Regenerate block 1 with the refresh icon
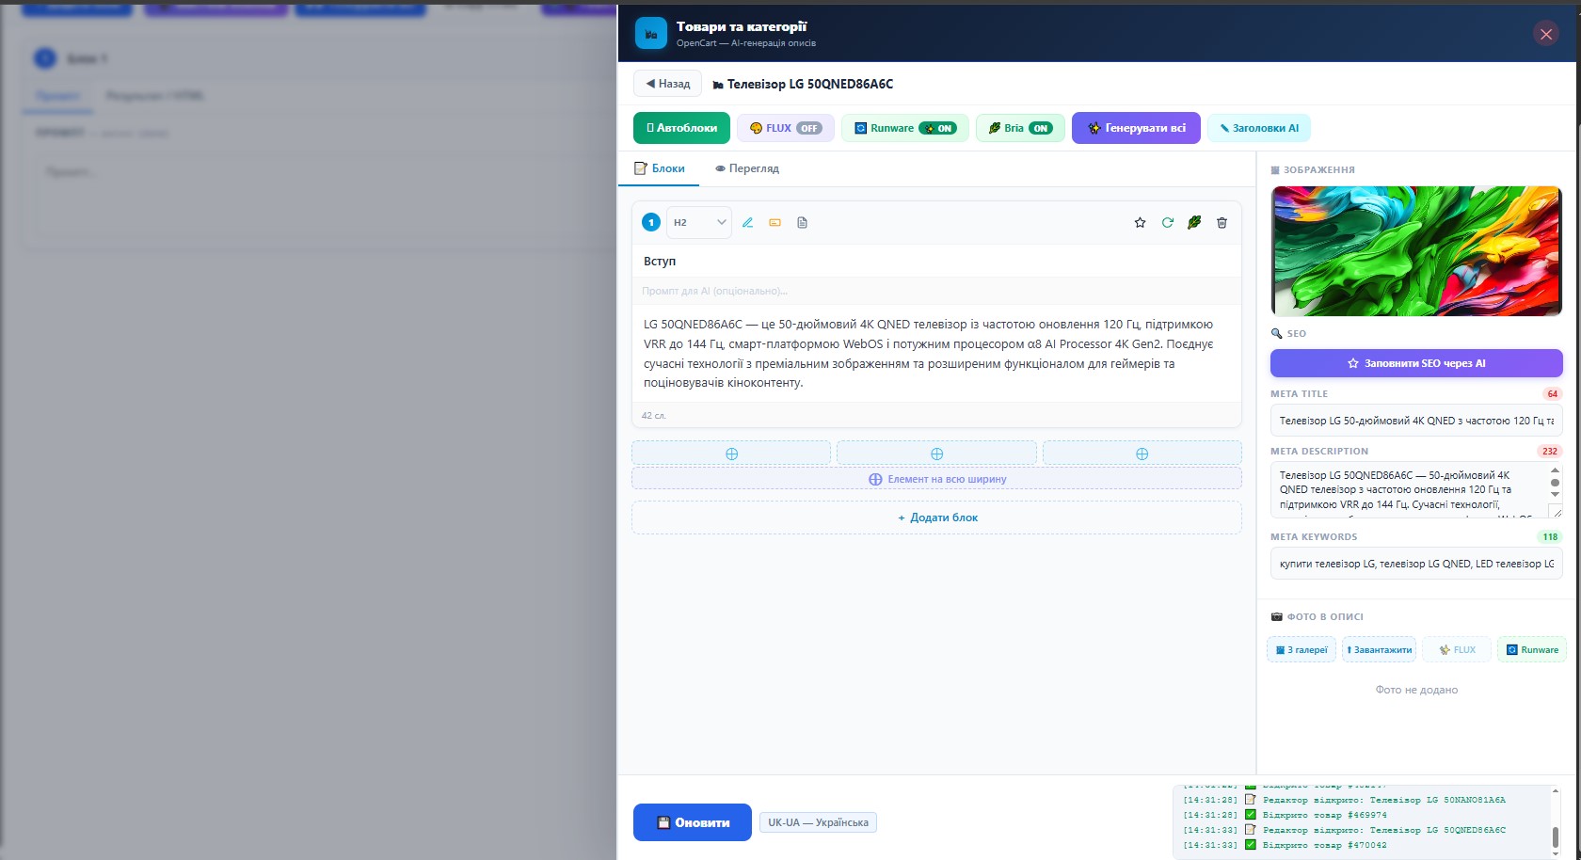This screenshot has width=1581, height=860. point(1167,223)
